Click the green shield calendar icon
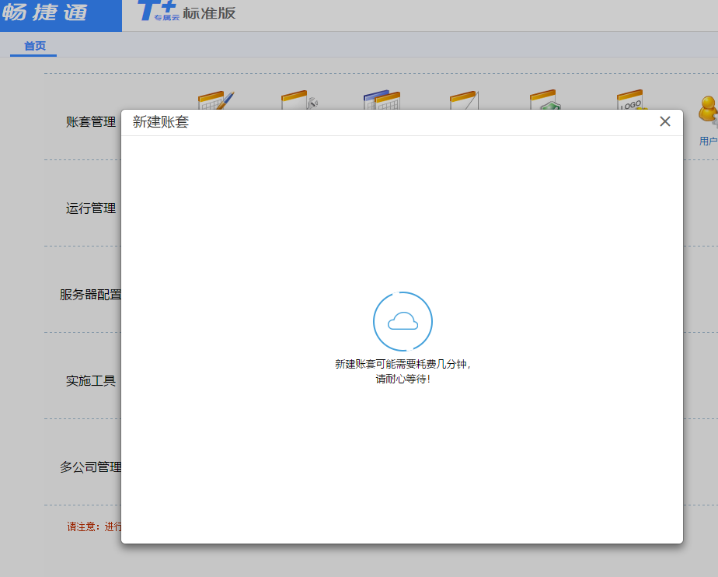The image size is (718, 577). [x=545, y=100]
